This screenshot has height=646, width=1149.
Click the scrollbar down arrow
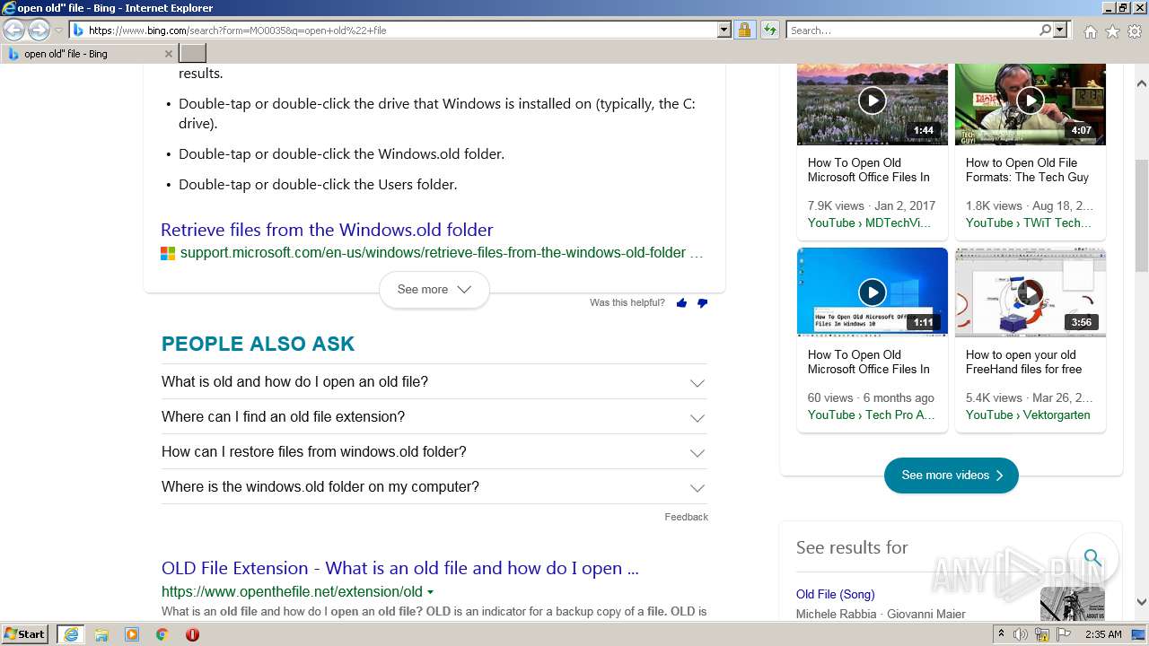click(x=1142, y=603)
